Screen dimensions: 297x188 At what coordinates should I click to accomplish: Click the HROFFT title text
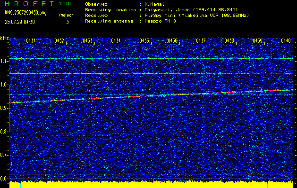(x=29, y=4)
